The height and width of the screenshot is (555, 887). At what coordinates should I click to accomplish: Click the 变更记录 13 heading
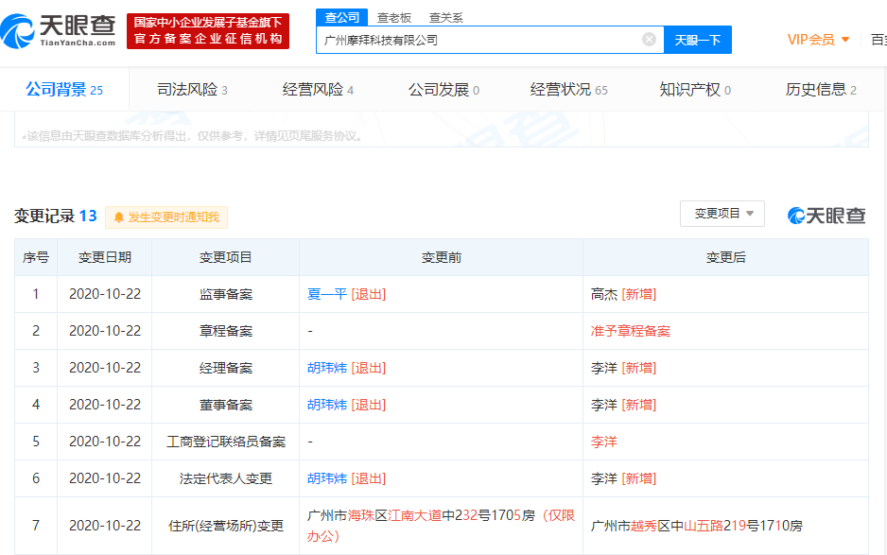[x=56, y=217]
